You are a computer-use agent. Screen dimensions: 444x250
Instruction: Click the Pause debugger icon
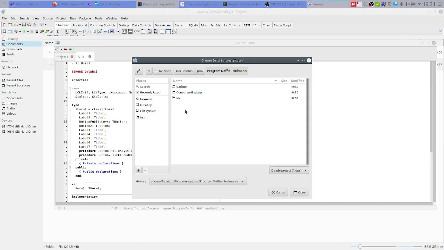coord(32,31)
